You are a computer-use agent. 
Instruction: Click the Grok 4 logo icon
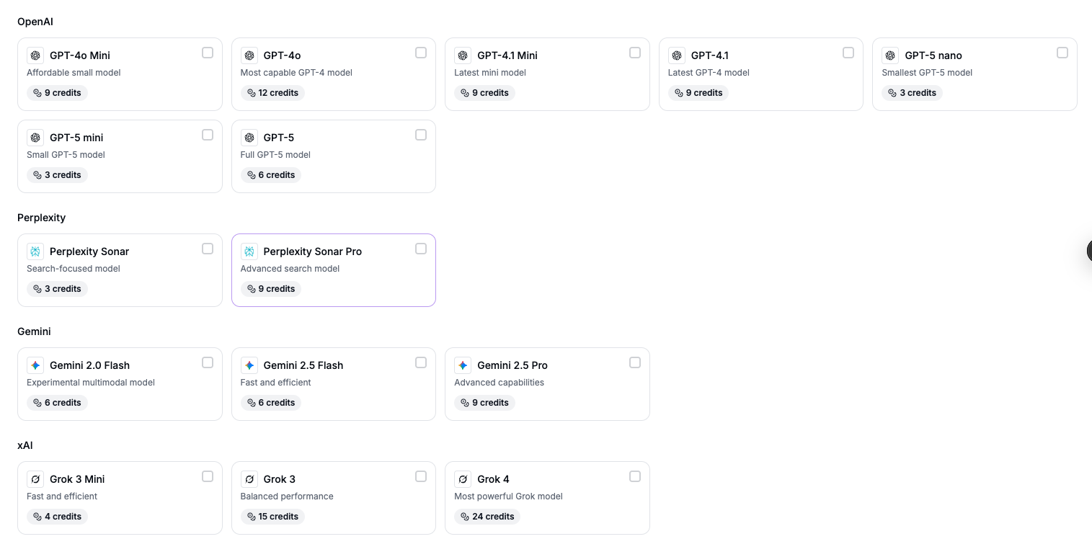[463, 479]
